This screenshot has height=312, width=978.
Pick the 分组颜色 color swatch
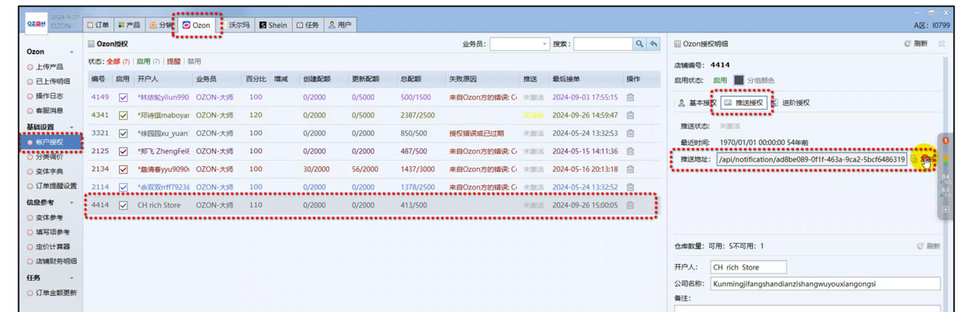(x=738, y=80)
